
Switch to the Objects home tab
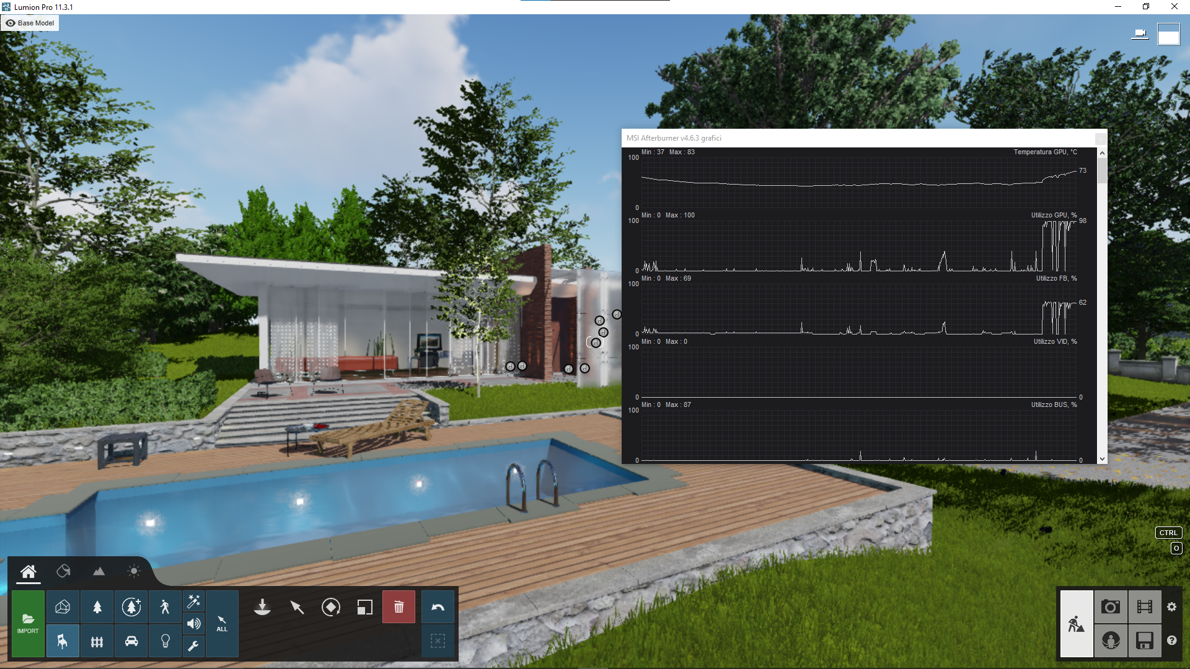[x=29, y=571]
